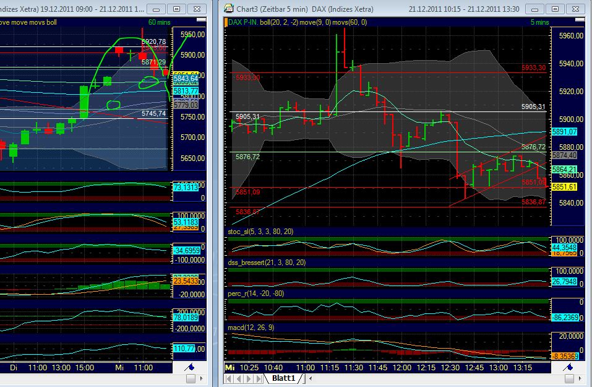Viewport: 592px width, 387px height.
Task: Click the highlighted 5851,61 price axis label
Action: (564, 186)
